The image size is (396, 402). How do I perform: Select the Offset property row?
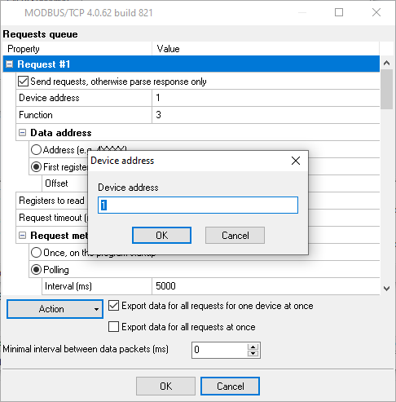[65, 183]
